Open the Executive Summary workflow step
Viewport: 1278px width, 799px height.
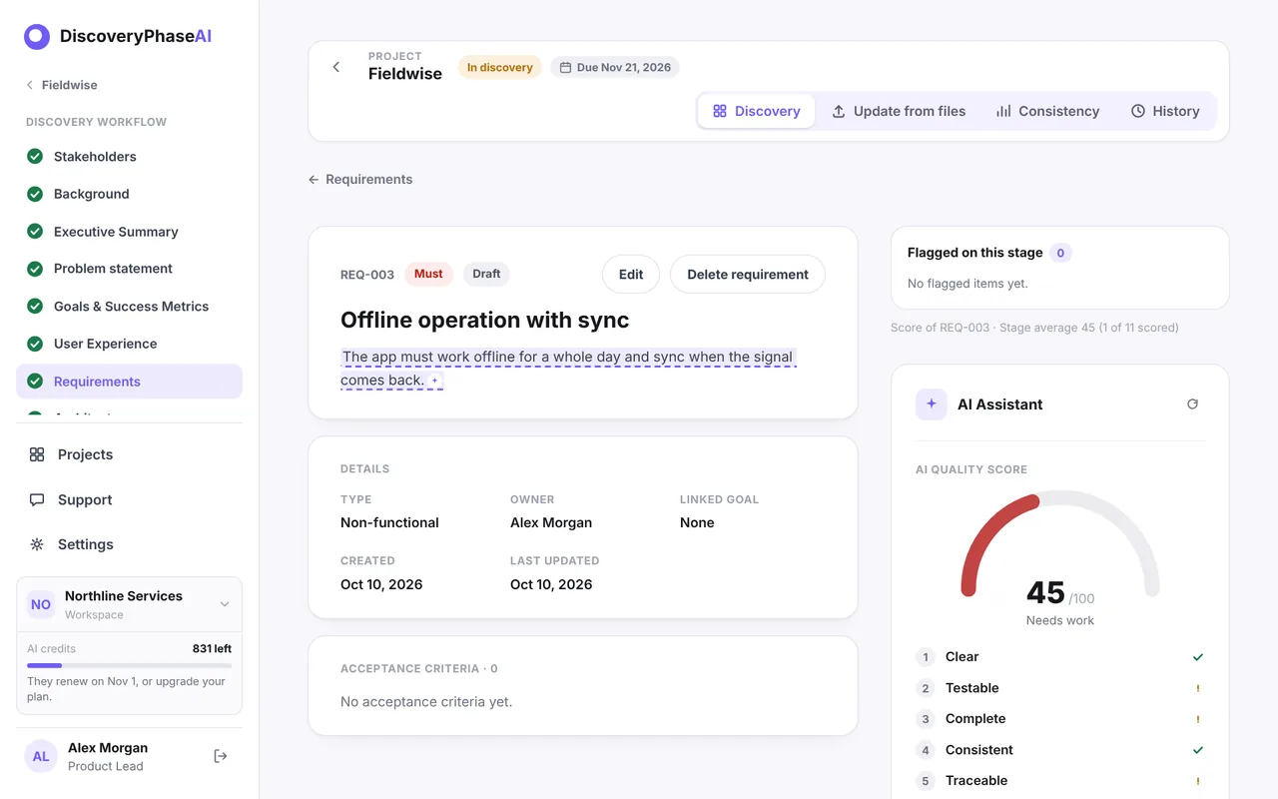click(129, 232)
